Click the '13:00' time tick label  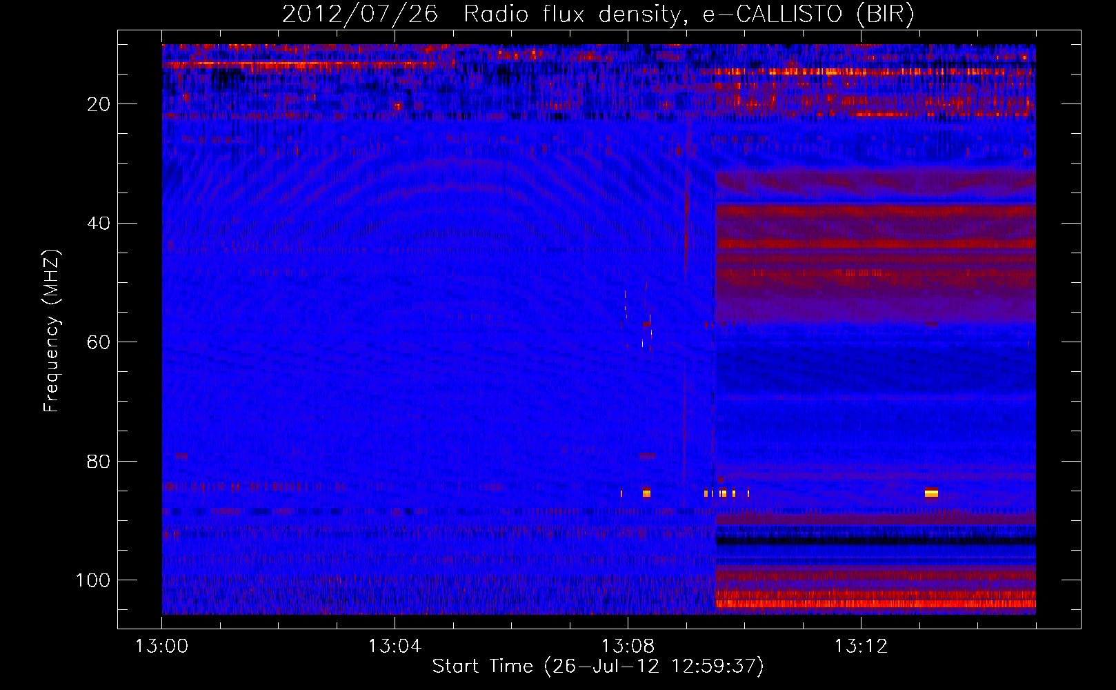161,647
